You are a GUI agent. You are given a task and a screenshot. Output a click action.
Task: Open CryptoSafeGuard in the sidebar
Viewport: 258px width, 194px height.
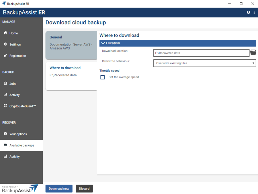click(21, 106)
